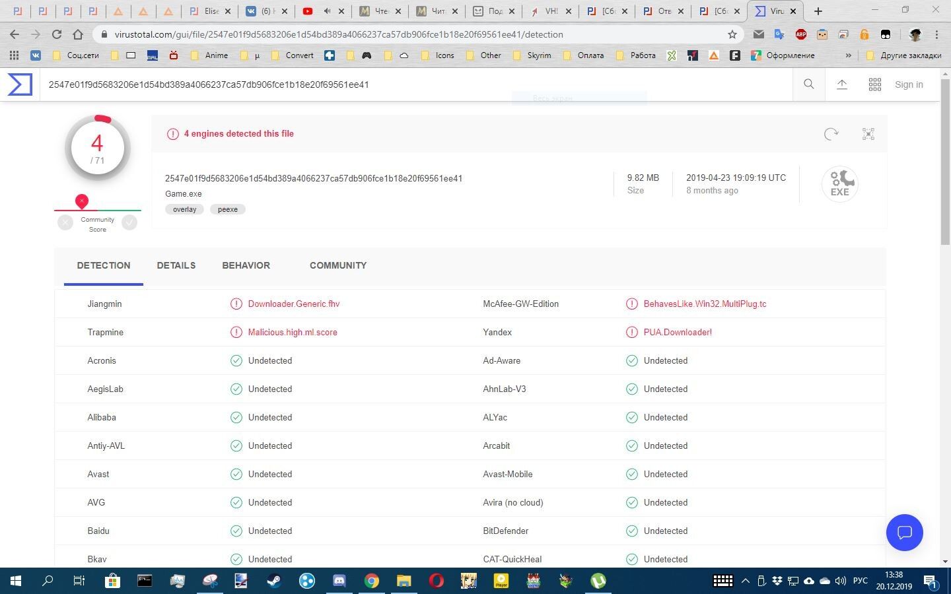Click the green check icon for Acronis
This screenshot has height=594, width=951.
pyautogui.click(x=236, y=360)
